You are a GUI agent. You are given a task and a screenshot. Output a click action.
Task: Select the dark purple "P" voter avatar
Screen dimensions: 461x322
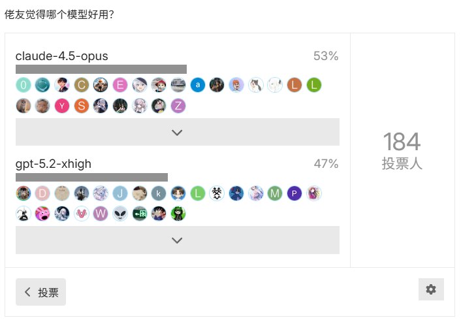(x=294, y=193)
